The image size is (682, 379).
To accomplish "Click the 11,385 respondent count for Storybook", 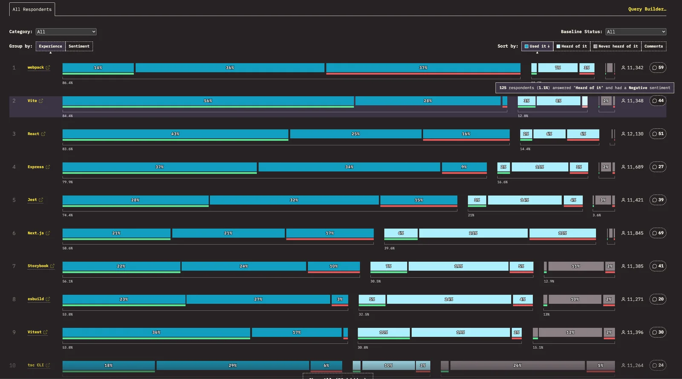I will [x=633, y=266].
